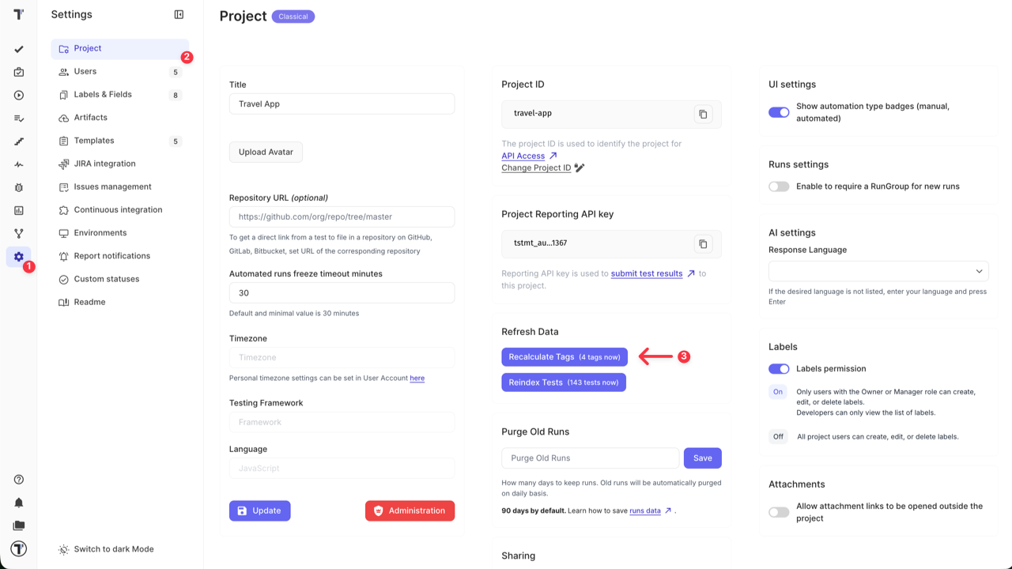Enable require a RunGroup for new runs
The width and height of the screenshot is (1012, 569).
click(x=779, y=187)
